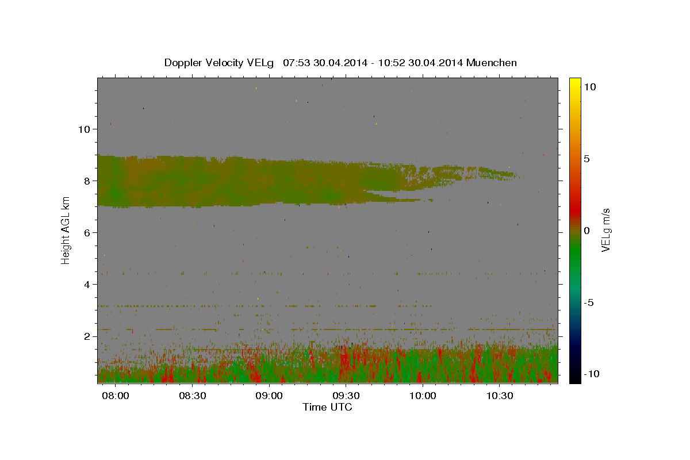Select the 09:00 time tick label

click(x=269, y=396)
